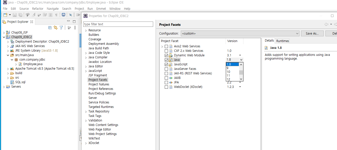Click the Save toolbar icon
Viewport: 337px width, 150px height.
click(15, 15)
